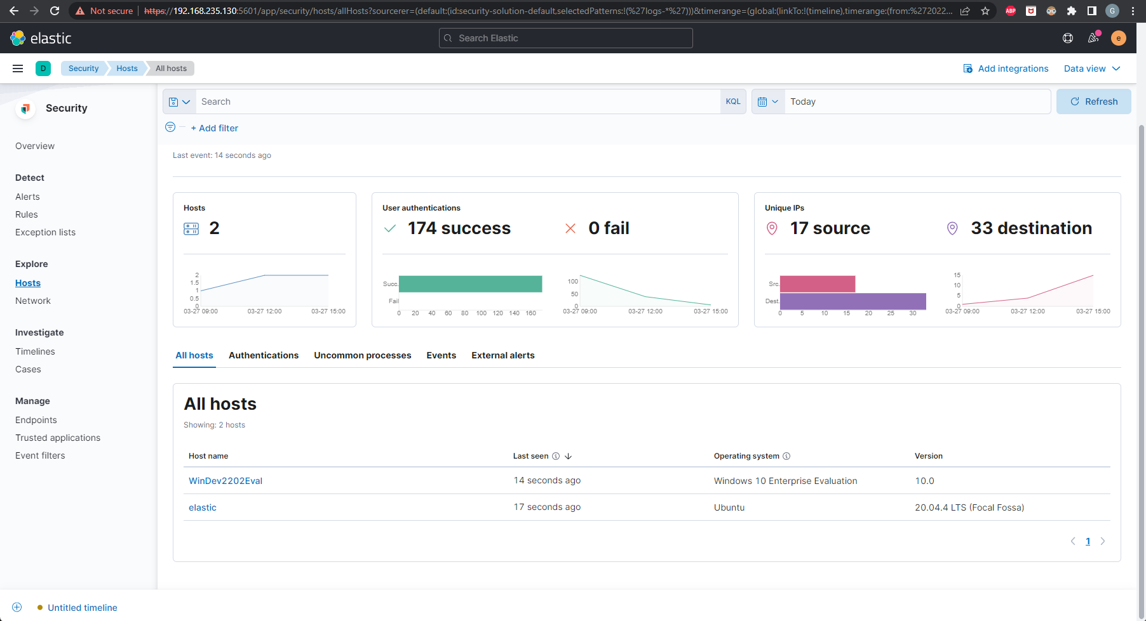Expand the saved queries dropdown
This screenshot has width=1146, height=621.
[179, 101]
